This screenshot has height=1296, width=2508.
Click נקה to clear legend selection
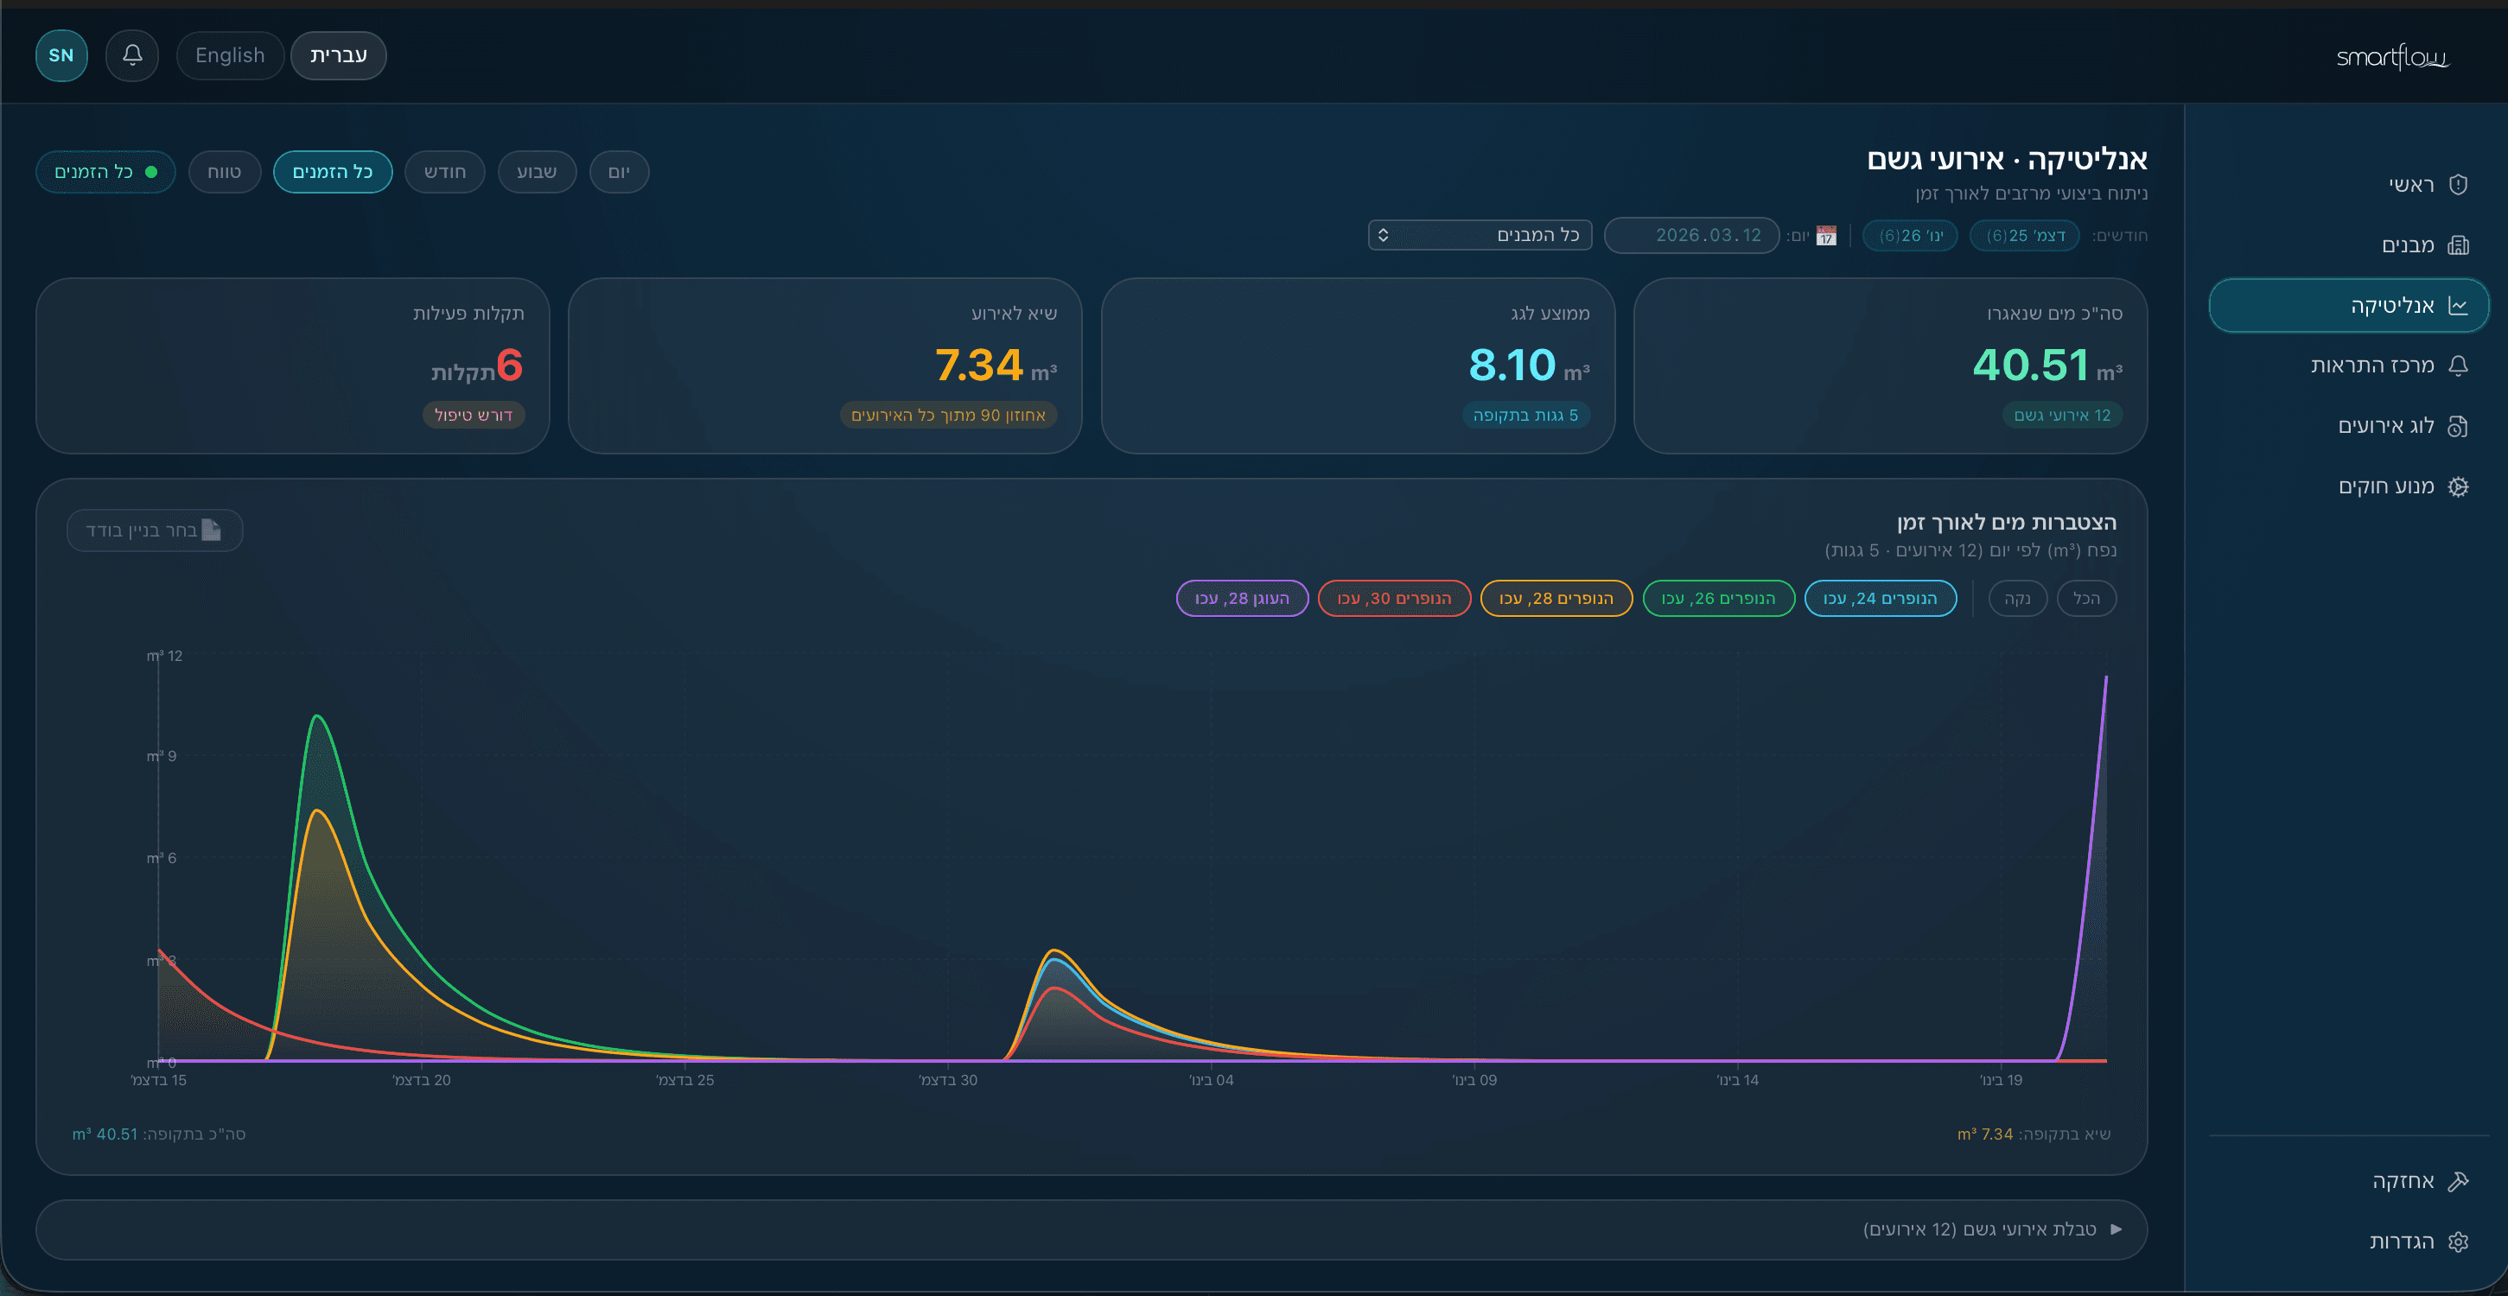(x=2017, y=598)
